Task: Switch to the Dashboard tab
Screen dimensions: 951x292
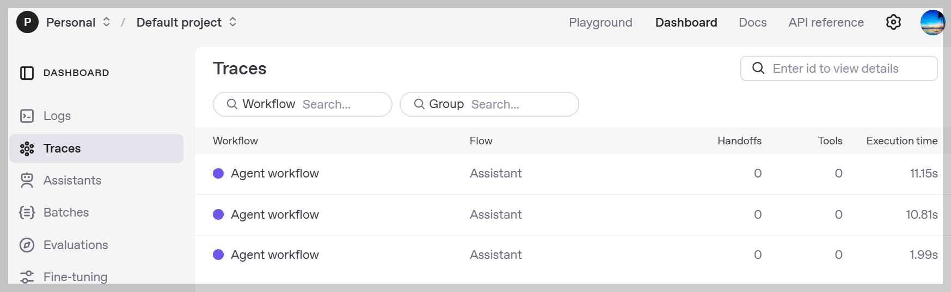Action: [686, 22]
